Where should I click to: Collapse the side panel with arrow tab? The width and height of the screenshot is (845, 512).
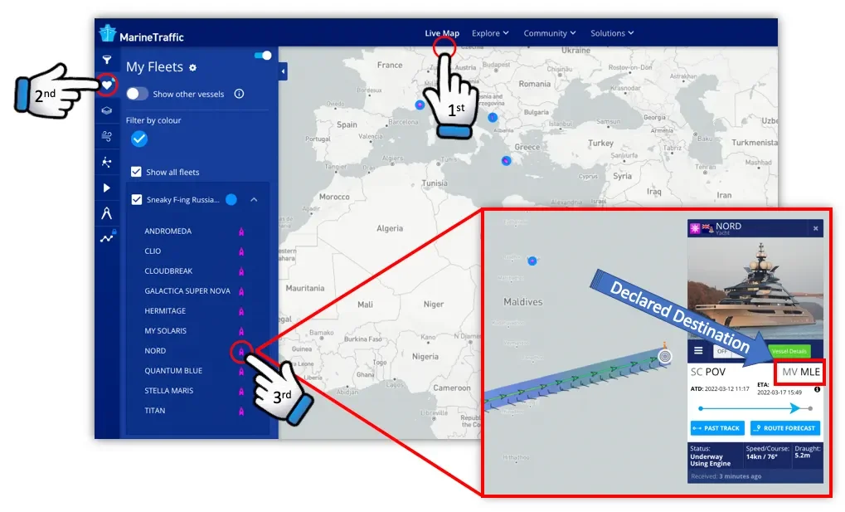pyautogui.click(x=283, y=71)
